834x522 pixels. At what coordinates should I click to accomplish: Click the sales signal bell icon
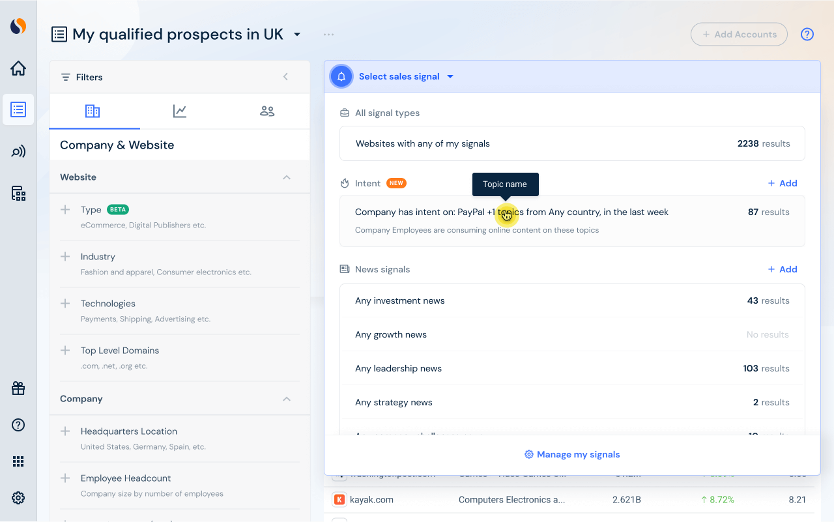[341, 76]
